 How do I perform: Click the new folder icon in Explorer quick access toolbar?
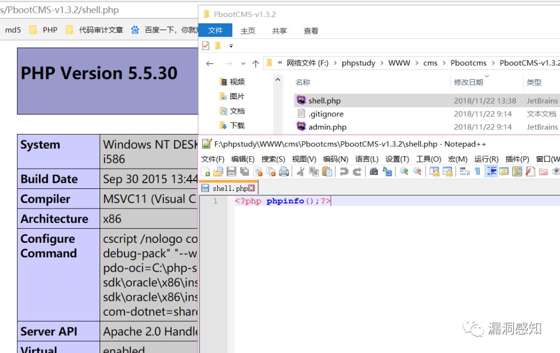pos(218,46)
